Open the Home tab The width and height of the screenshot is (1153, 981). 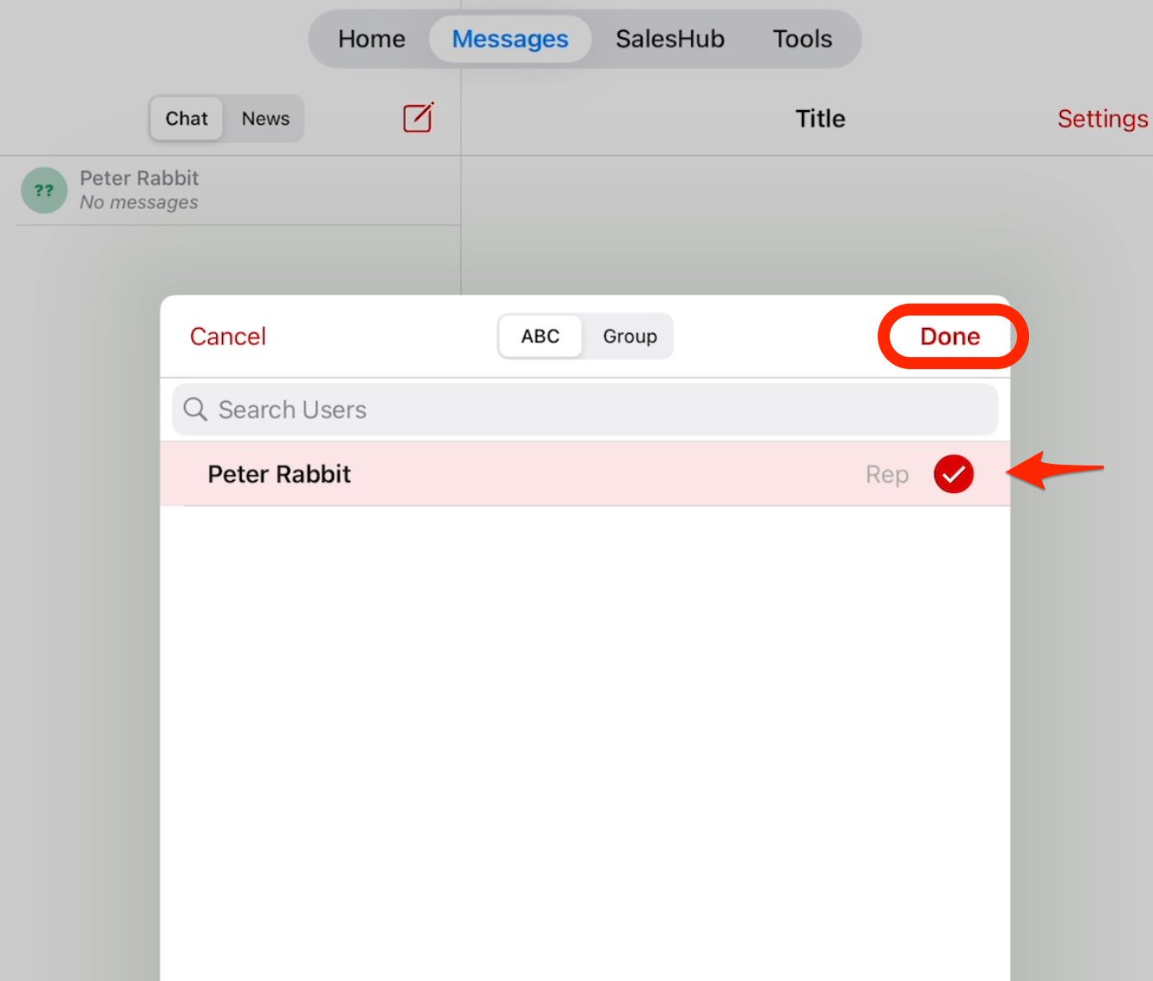click(x=371, y=40)
